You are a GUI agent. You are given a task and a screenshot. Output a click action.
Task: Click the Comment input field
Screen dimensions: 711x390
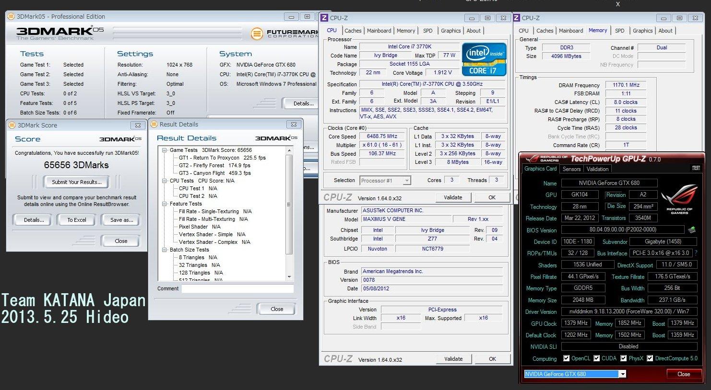pyautogui.click(x=237, y=288)
